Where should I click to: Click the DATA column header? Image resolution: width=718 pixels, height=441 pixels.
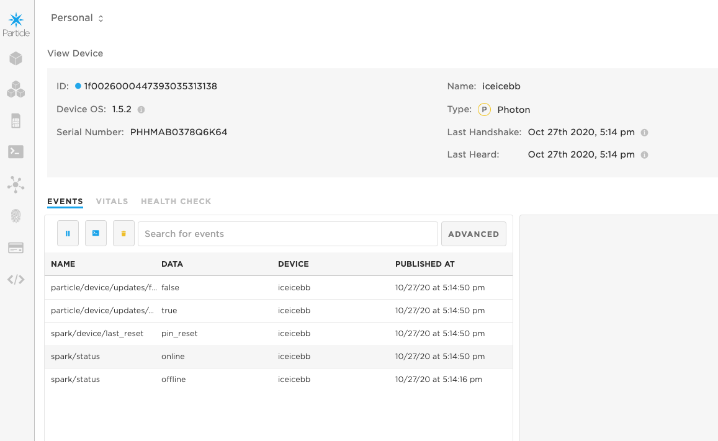pos(172,264)
